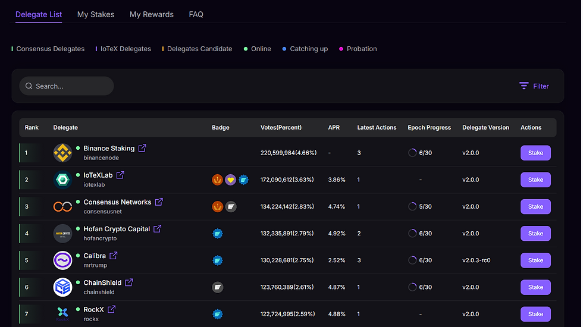Go to the FAQ tab
The height and width of the screenshot is (327, 583).
(196, 14)
